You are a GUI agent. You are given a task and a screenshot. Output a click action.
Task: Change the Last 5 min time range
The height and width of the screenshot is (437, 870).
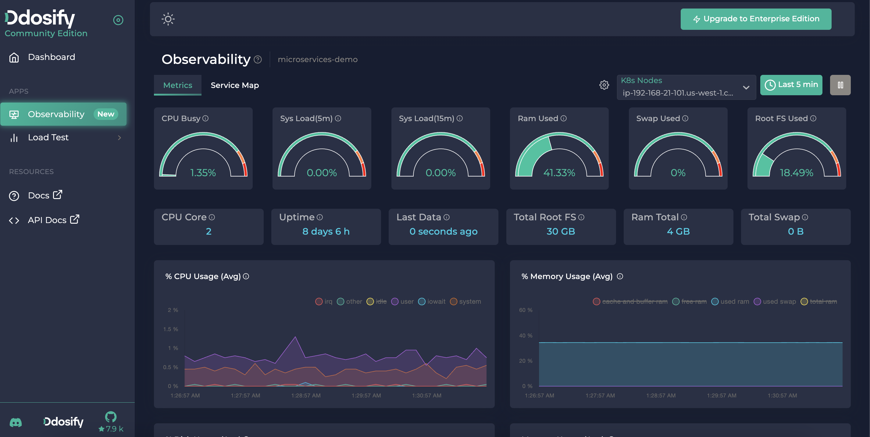(x=791, y=85)
